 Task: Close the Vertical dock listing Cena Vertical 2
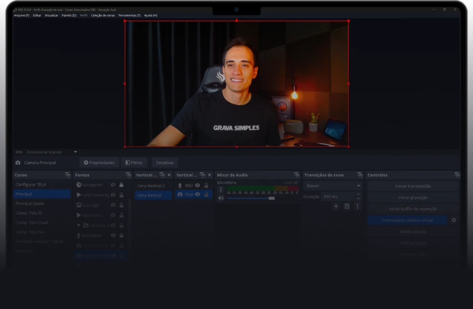pyautogui.click(x=169, y=175)
